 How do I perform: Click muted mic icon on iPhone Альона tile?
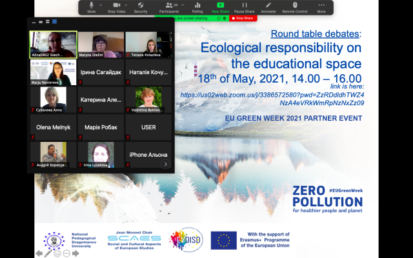pos(128,165)
